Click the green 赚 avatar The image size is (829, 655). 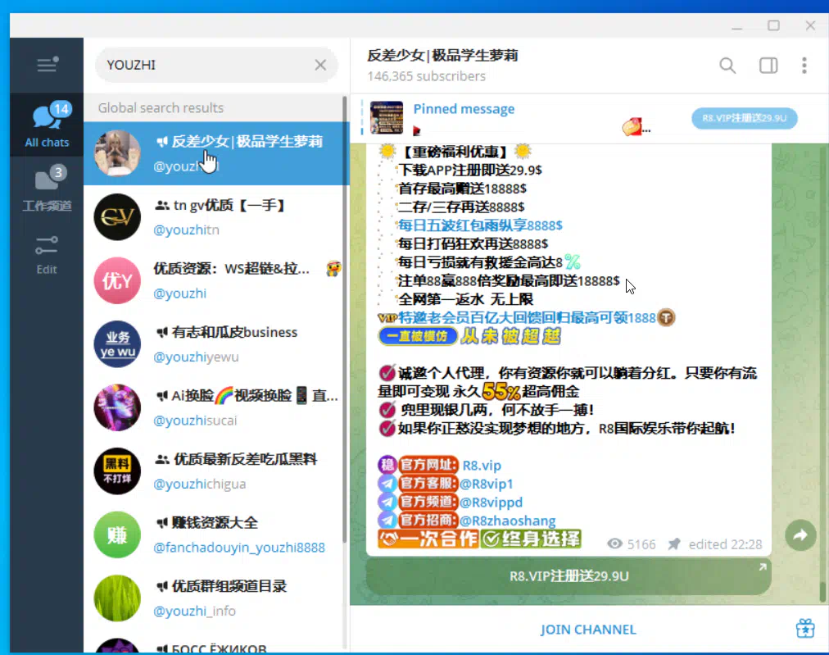117,534
